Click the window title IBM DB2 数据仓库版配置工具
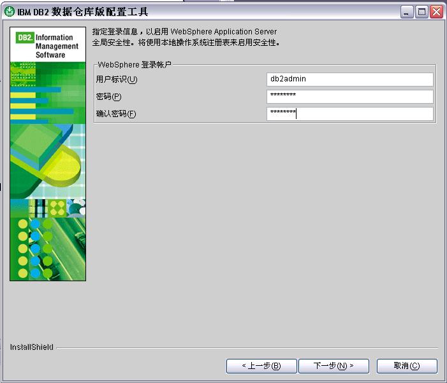 (82, 12)
